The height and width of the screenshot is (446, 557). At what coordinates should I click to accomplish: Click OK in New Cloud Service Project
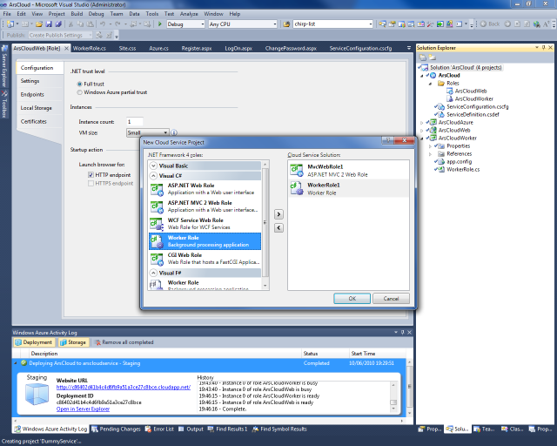tap(352, 299)
